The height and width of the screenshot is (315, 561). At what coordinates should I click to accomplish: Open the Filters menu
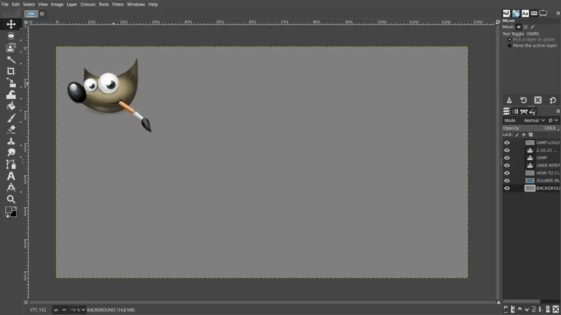point(118,4)
